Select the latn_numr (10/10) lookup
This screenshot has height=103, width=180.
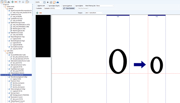[x=18, y=99]
